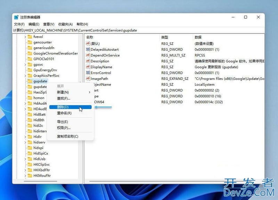Click the registry path address bar
Viewport: 278px width, 200px height.
click(x=139, y=30)
